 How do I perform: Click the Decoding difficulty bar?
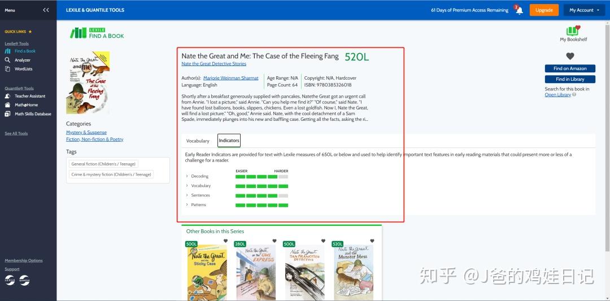click(x=262, y=177)
